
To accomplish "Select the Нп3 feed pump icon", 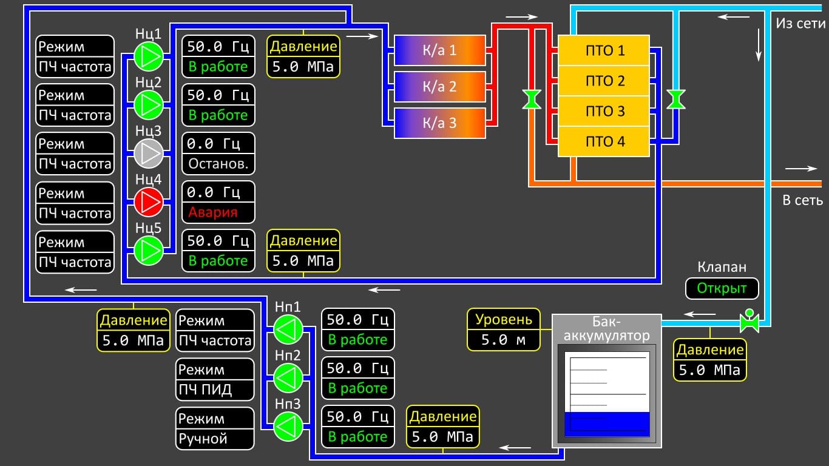I will pyautogui.click(x=288, y=427).
